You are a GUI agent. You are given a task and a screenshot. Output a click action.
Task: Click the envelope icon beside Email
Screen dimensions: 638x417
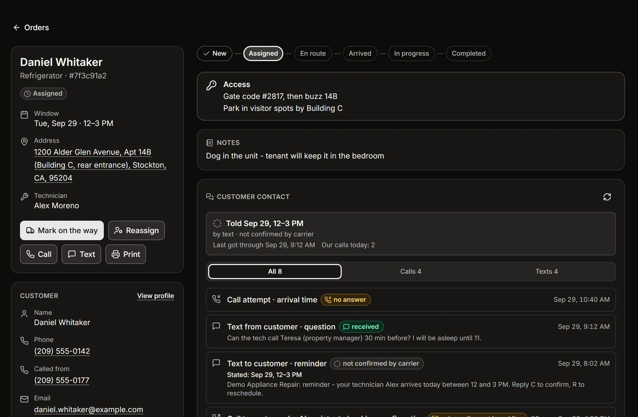(24, 399)
